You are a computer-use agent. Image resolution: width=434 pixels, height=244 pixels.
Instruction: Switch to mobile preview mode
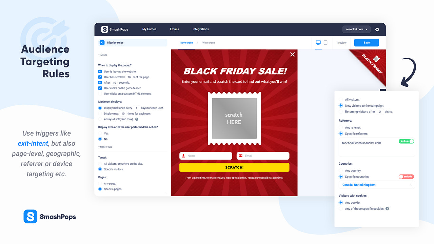pos(325,43)
